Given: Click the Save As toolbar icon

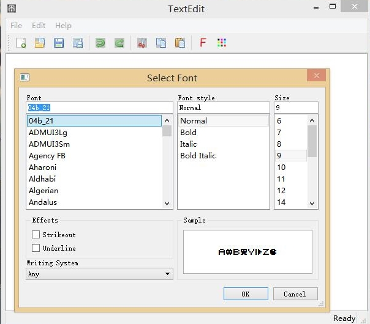Looking at the screenshot, I should click(x=78, y=43).
